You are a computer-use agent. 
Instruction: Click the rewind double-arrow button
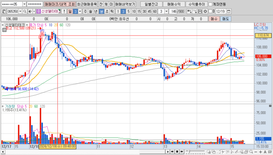point(172,152)
